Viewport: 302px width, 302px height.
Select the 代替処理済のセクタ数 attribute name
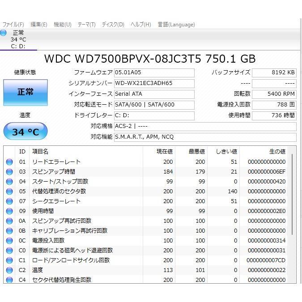pyautogui.click(x=59, y=191)
